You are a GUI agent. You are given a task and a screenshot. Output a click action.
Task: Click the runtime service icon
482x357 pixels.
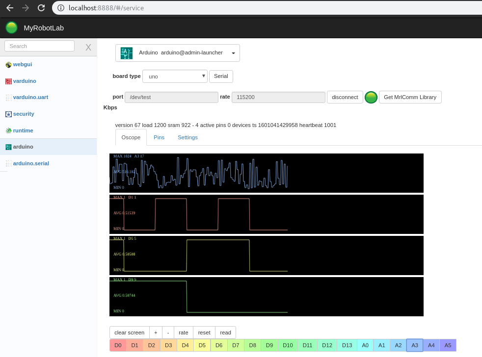point(9,130)
